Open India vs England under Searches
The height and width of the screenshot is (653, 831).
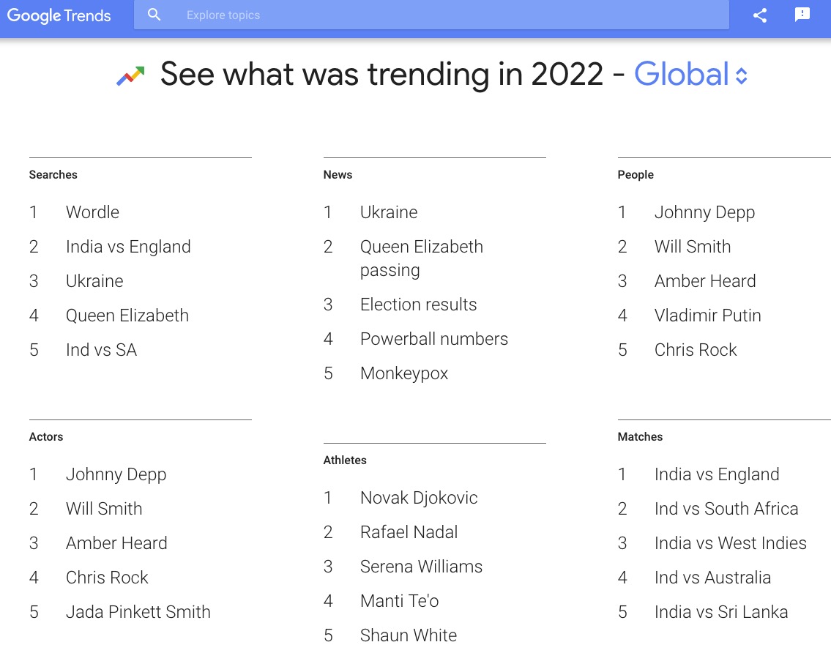click(128, 247)
